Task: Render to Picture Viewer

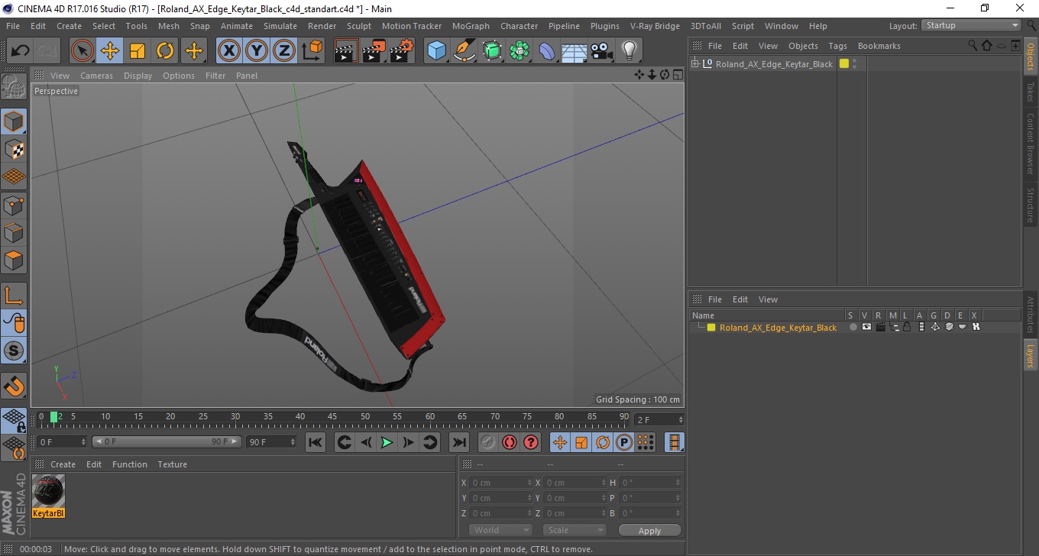Action: (x=374, y=51)
